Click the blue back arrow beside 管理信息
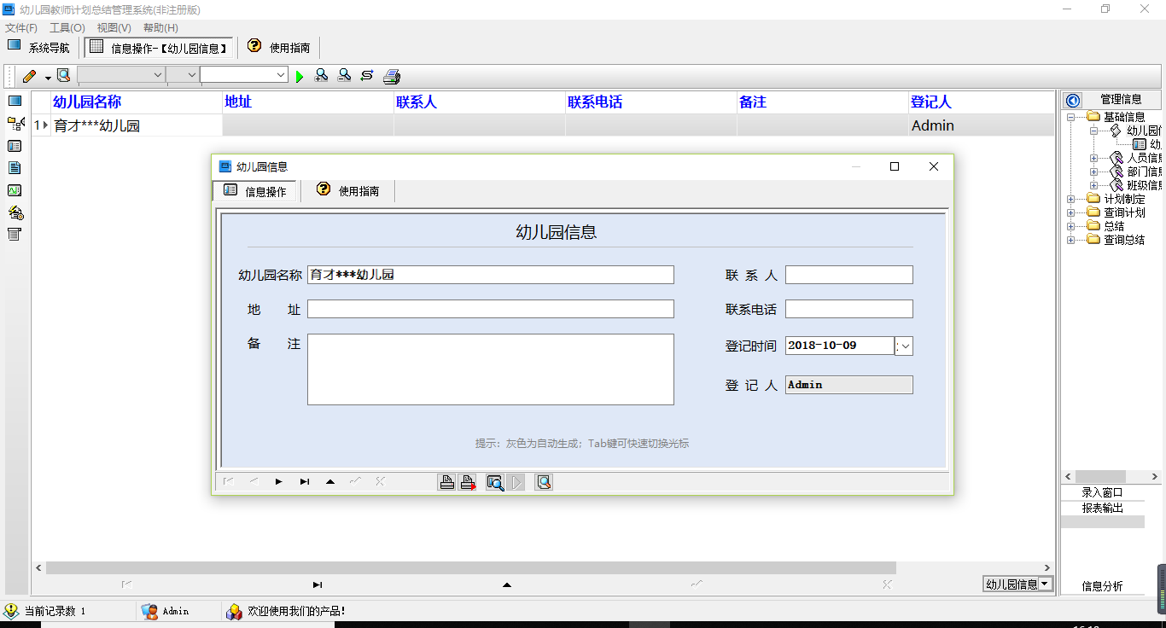This screenshot has width=1166, height=628. coord(1074,101)
